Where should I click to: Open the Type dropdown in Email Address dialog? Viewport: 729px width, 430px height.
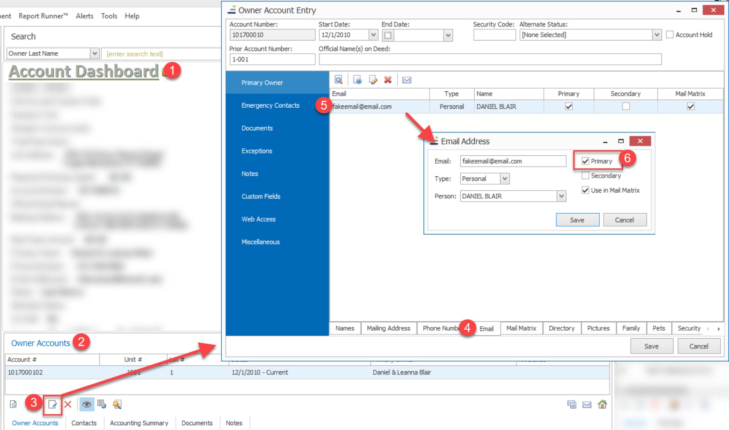point(505,179)
